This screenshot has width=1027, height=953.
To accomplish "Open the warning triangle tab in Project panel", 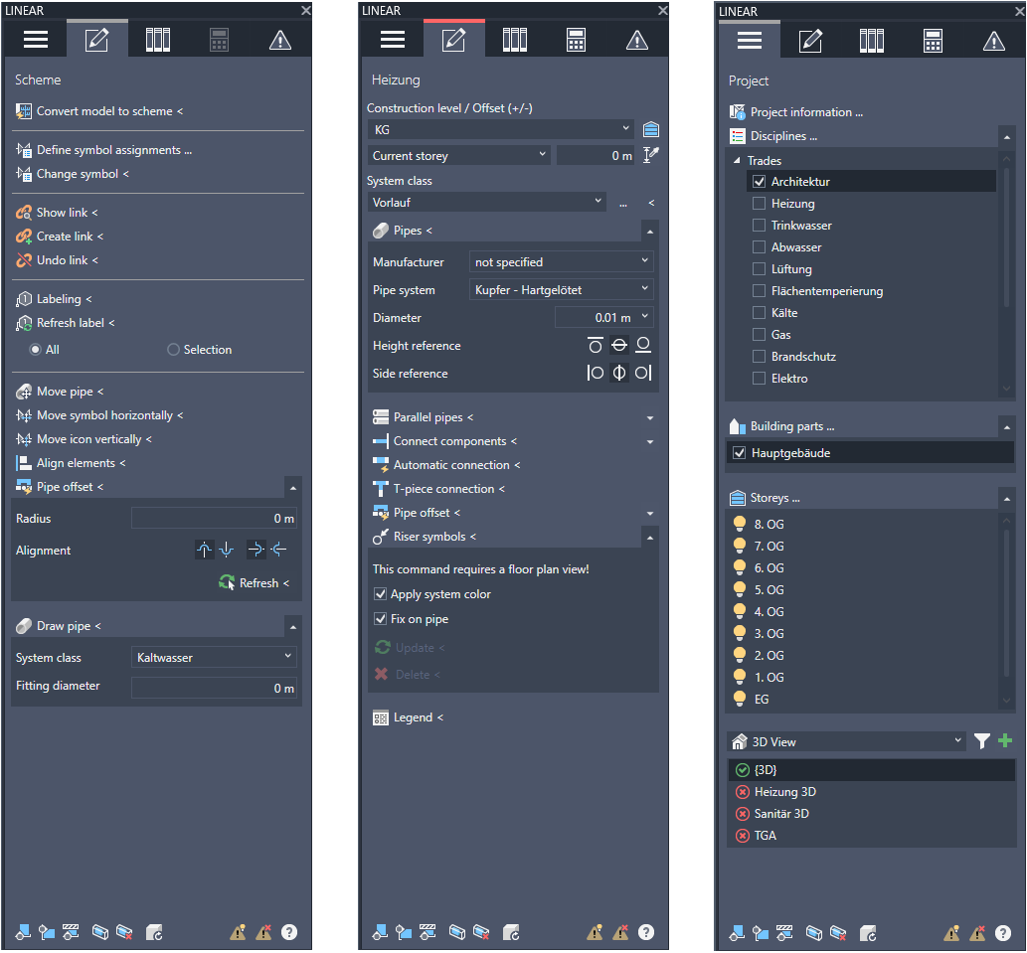I will tap(993, 41).
